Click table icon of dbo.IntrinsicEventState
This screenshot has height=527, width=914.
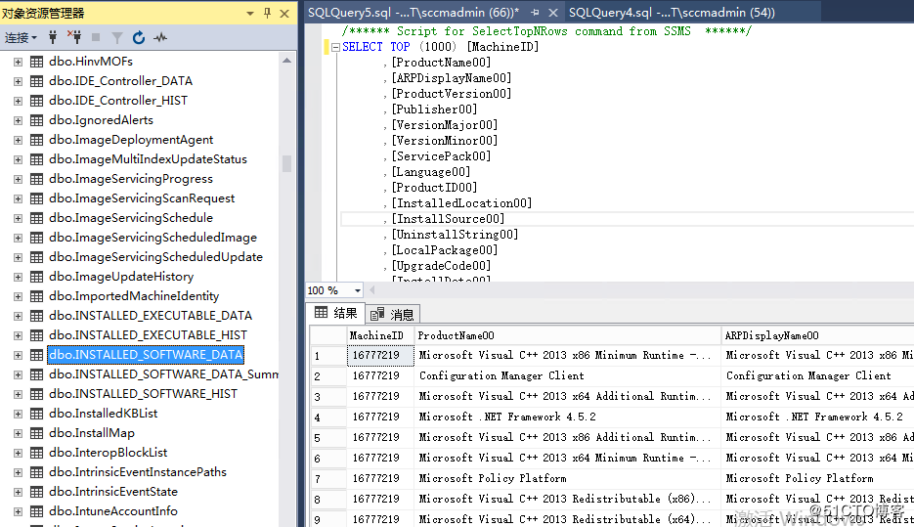[x=37, y=492]
